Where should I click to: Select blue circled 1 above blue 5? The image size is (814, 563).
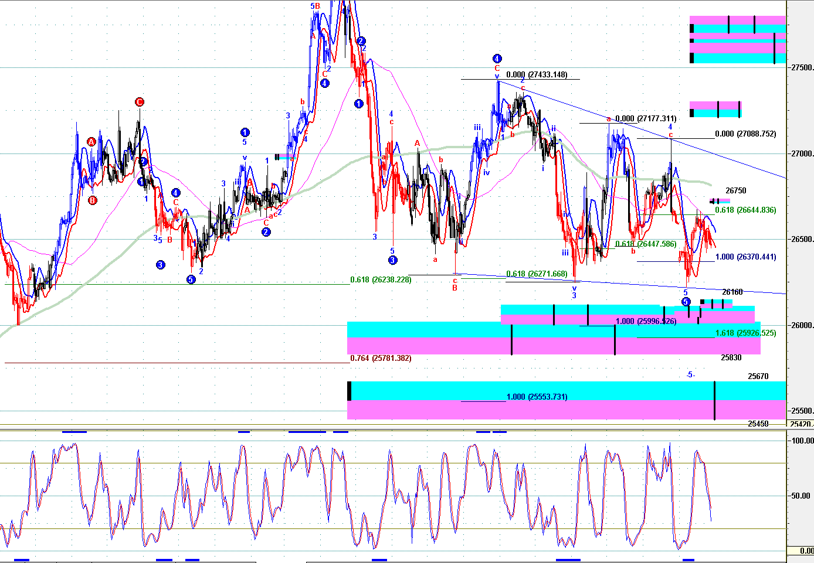(x=245, y=132)
